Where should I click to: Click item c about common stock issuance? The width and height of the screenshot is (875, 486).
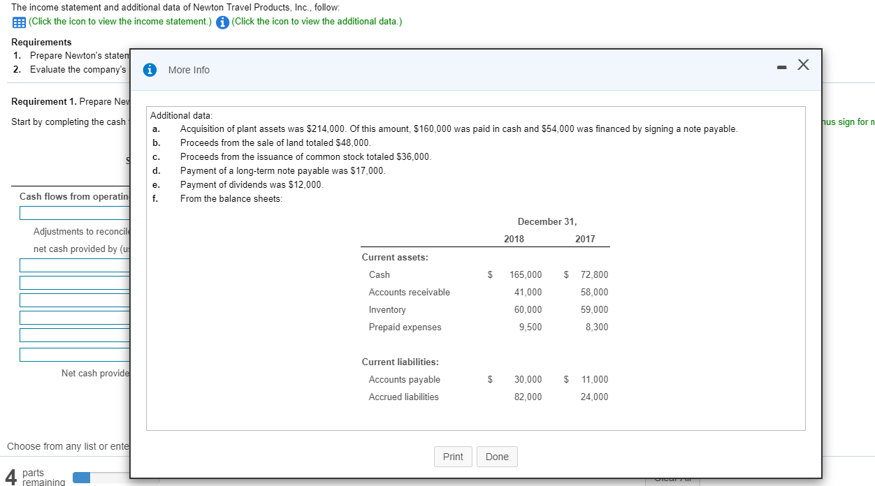pos(306,157)
